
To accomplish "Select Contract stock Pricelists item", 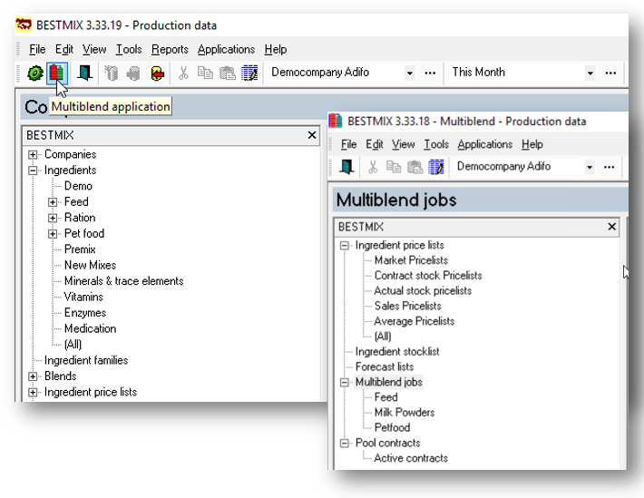I will click(428, 276).
